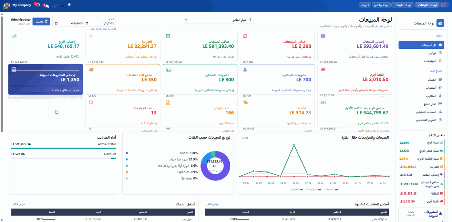The image size is (452, 222).
Task: Click page scrollbar up arrow
Action: pyautogui.click(x=2, y=14)
